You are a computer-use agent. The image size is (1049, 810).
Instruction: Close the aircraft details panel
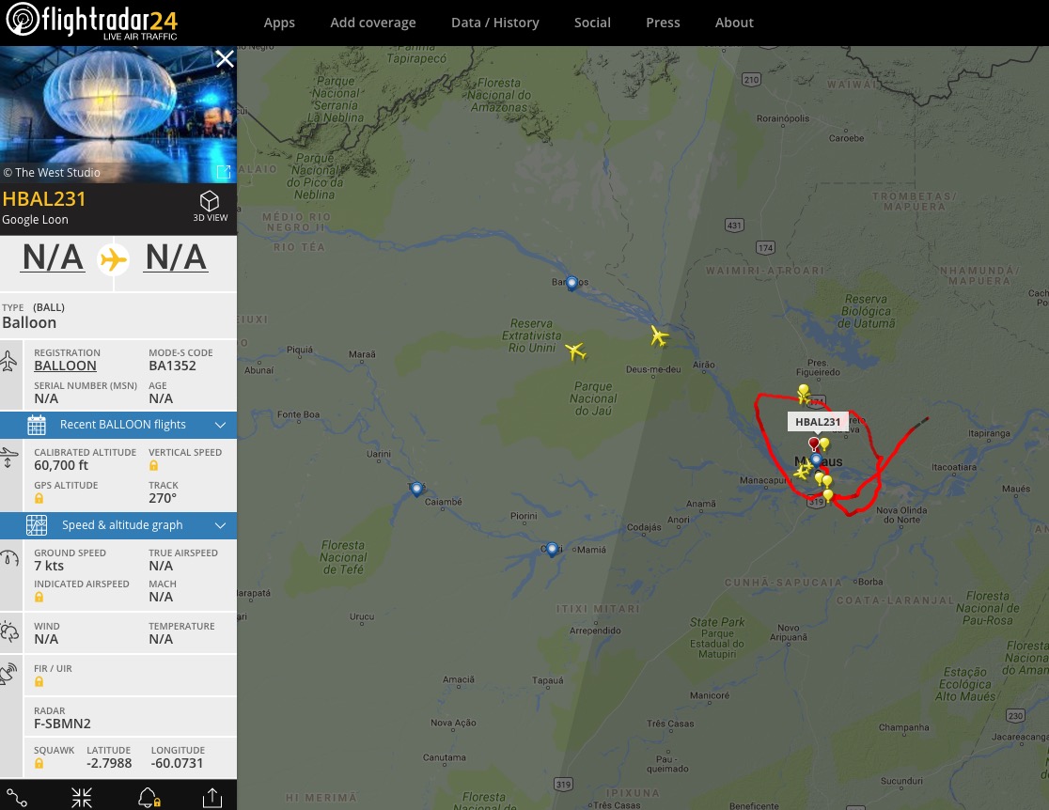click(x=225, y=59)
